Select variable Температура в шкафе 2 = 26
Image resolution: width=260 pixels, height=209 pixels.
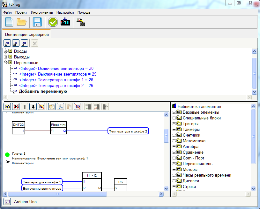coord(56,85)
